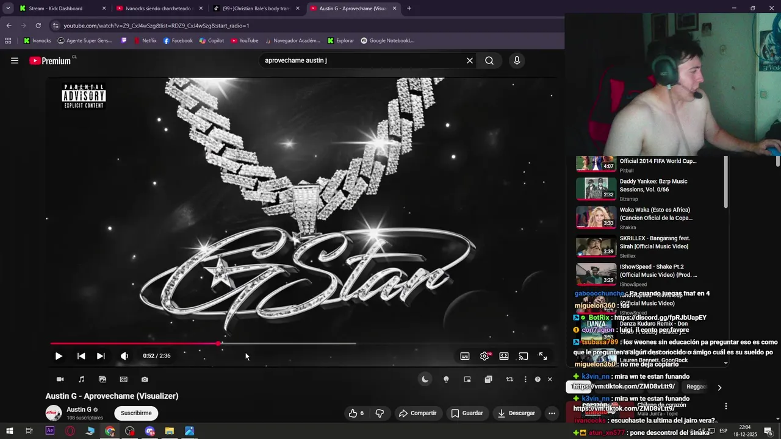Open the Copilot bookmark
Viewport: 781px width, 439px height.
[x=212, y=41]
